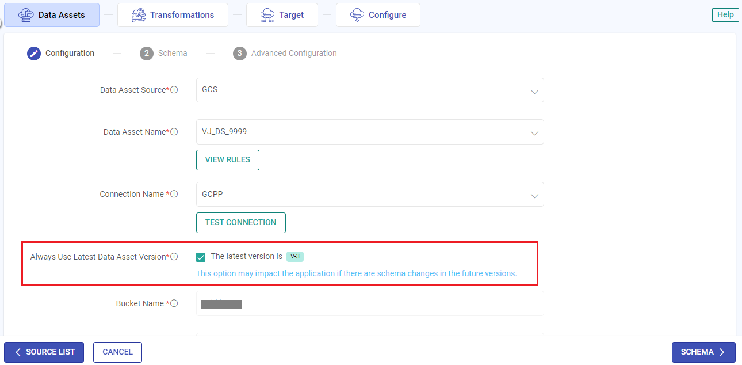Click info icon beside Bucket Name

click(174, 303)
